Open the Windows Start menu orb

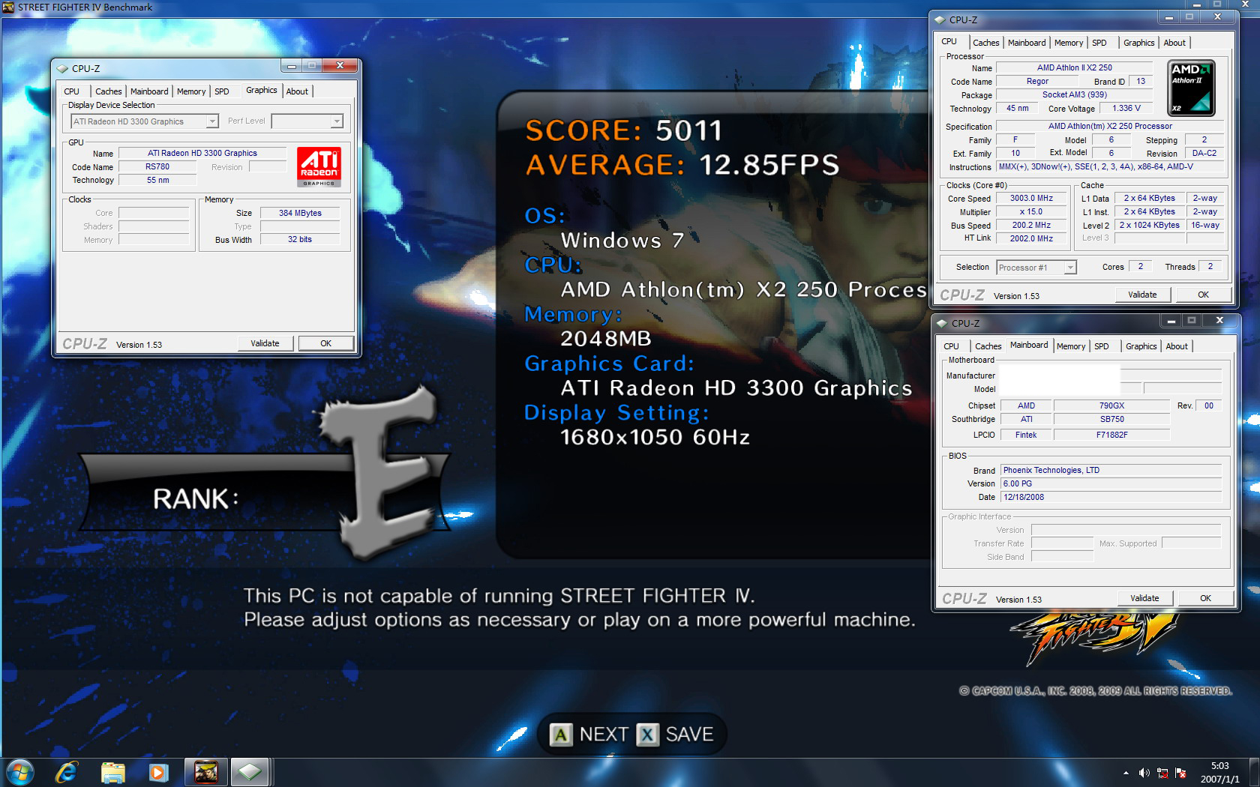[x=20, y=772]
